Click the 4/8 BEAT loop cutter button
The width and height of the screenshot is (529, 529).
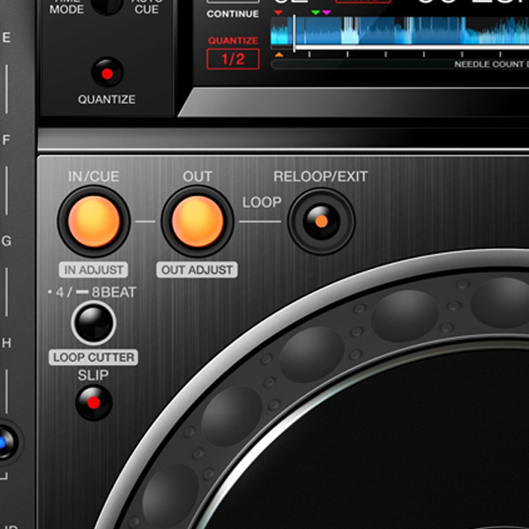(93, 323)
